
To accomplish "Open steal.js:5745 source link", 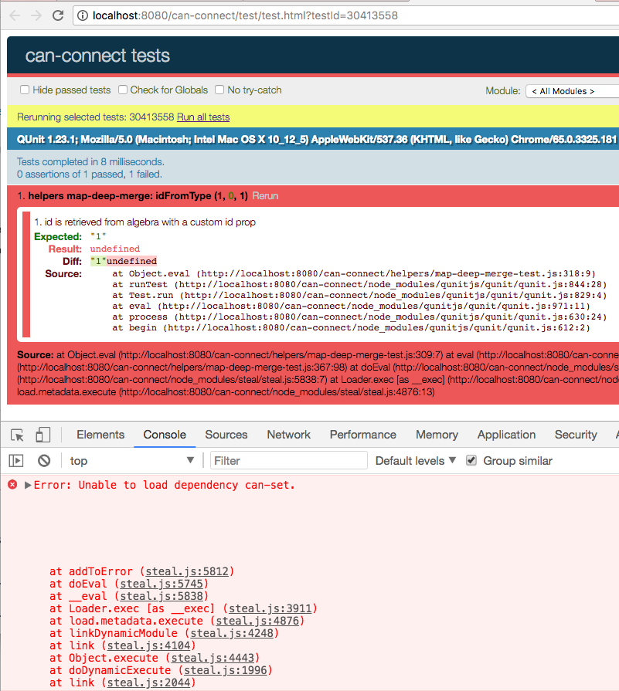I will point(162,584).
